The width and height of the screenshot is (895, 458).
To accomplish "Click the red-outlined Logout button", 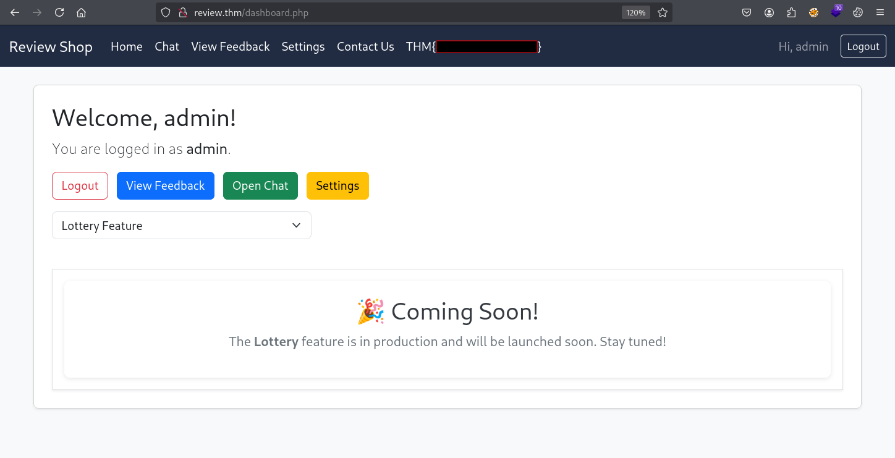I will 80,185.
